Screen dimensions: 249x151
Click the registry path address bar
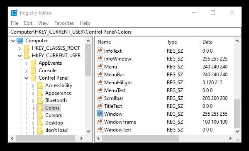124,32
